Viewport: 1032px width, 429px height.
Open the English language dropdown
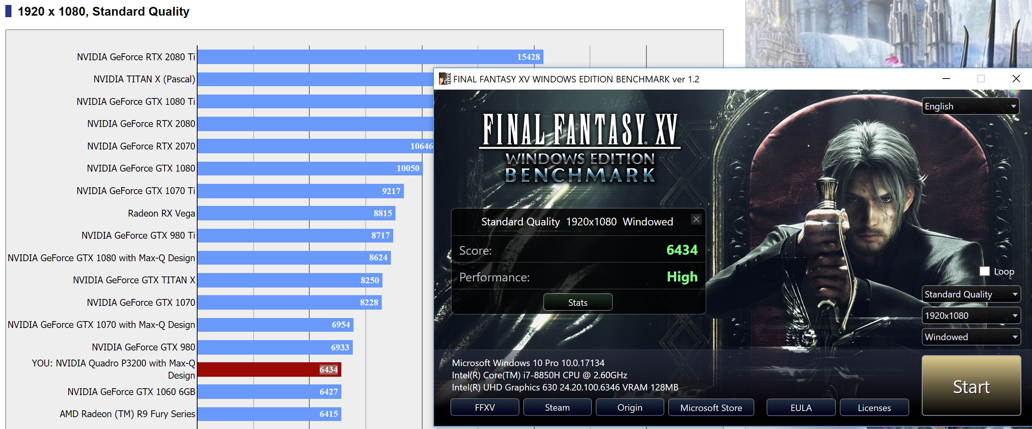pos(970,106)
